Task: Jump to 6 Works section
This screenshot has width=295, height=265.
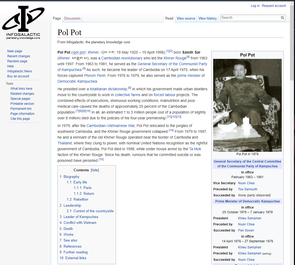Action: pos(66,235)
